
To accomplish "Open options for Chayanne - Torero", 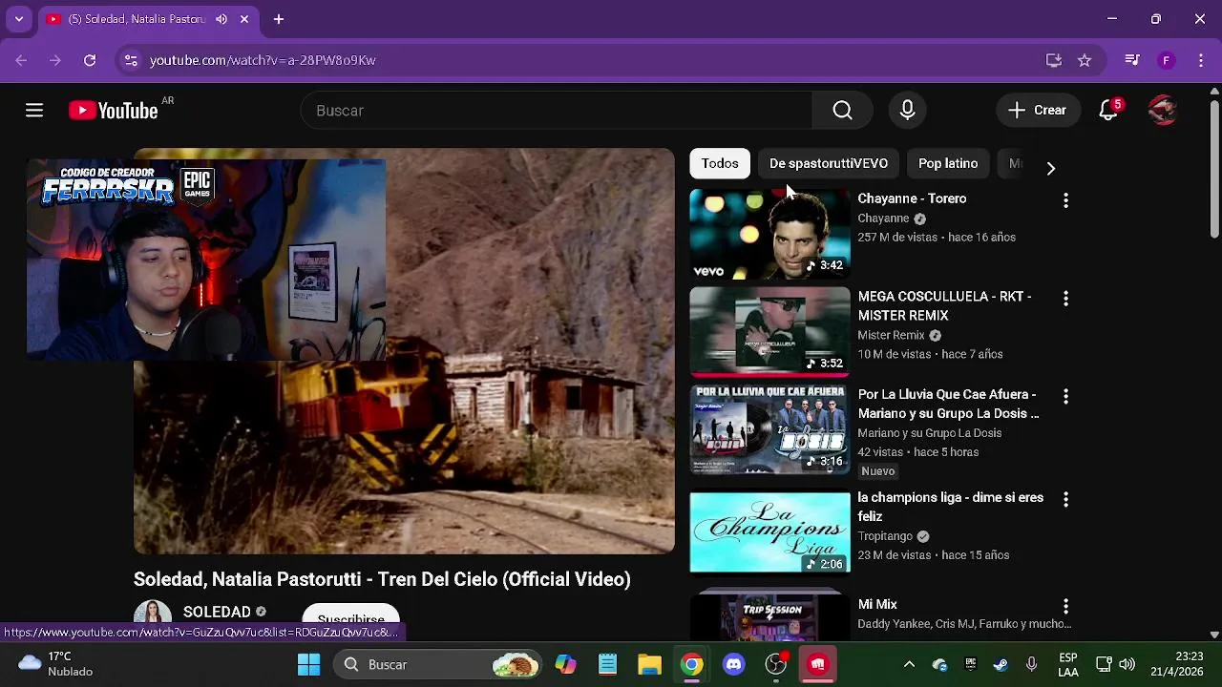I will tap(1065, 200).
